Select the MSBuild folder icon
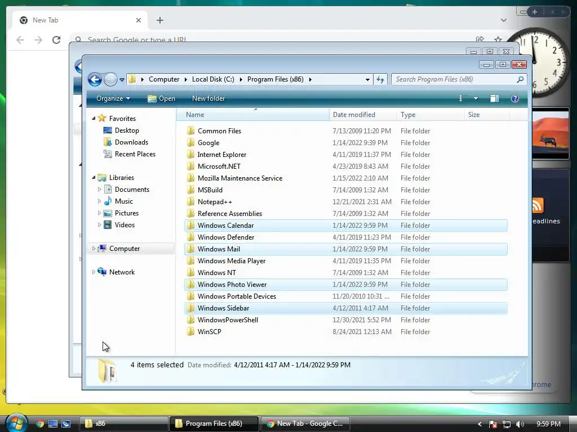This screenshot has height=432, width=577. tap(190, 190)
